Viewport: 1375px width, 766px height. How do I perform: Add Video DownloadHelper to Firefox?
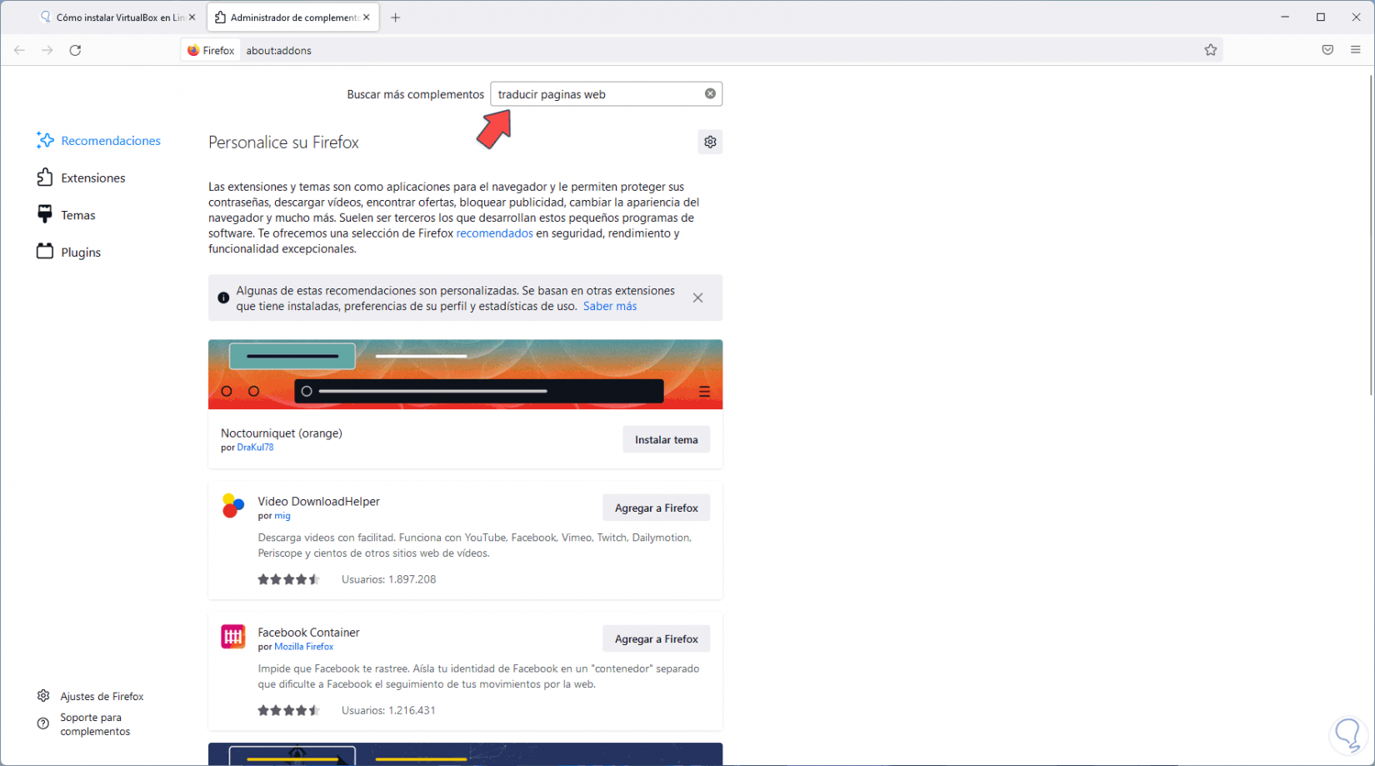pos(657,508)
